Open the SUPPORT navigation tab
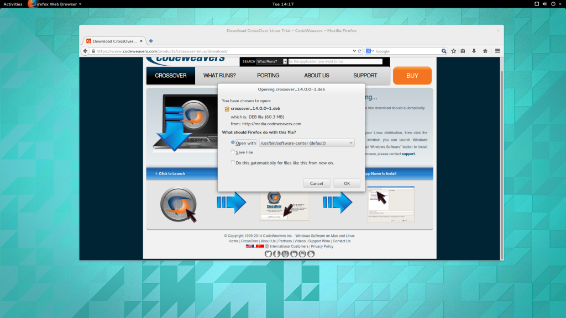This screenshot has width=566, height=318. 365,75
